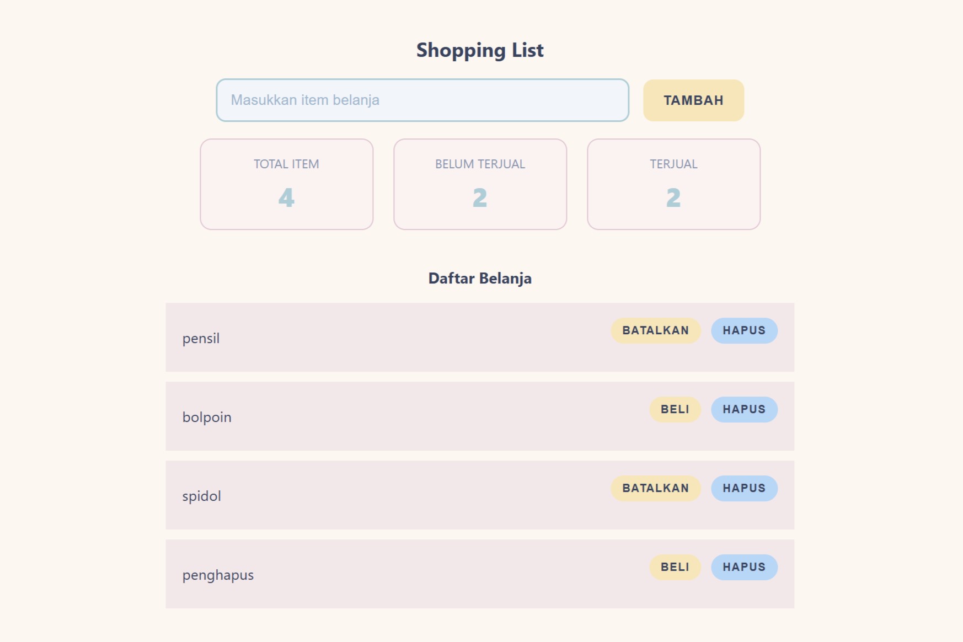Click BELI for bolpoin
This screenshot has height=642, width=963.
tap(675, 409)
